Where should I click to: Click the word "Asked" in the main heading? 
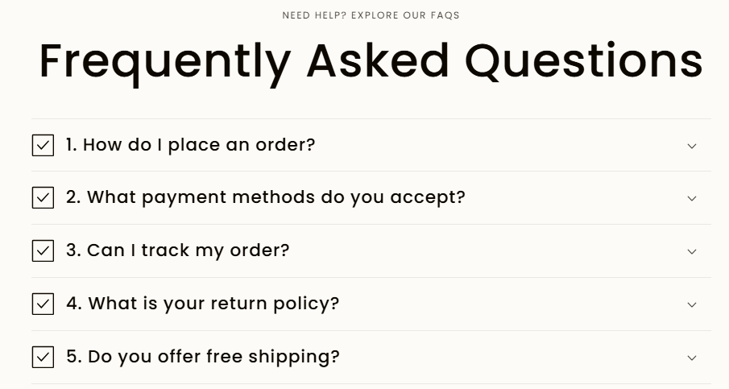pos(377,60)
